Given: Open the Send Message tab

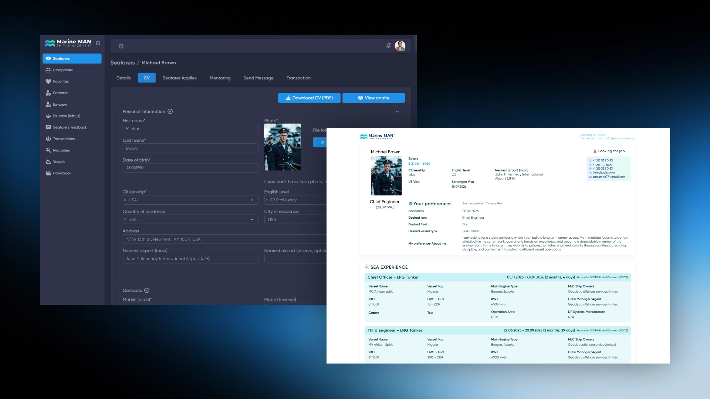Looking at the screenshot, I should coord(258,78).
